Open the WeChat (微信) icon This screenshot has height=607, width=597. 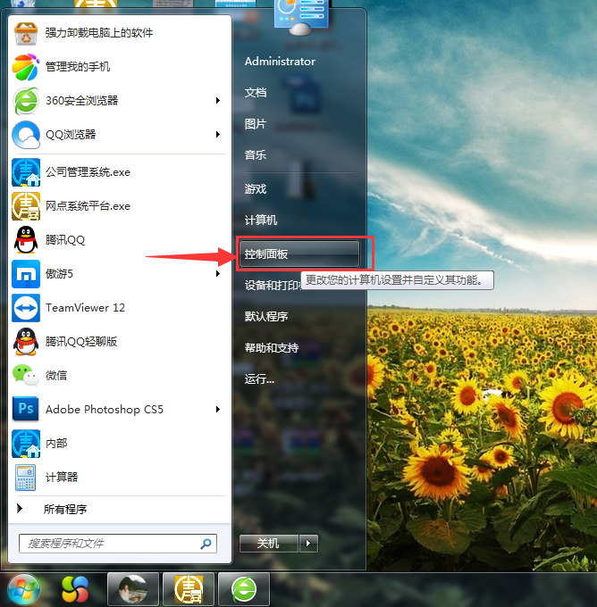coord(26,376)
